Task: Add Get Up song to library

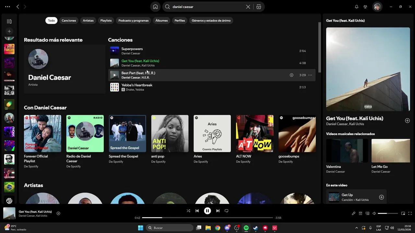Action: coord(381,197)
